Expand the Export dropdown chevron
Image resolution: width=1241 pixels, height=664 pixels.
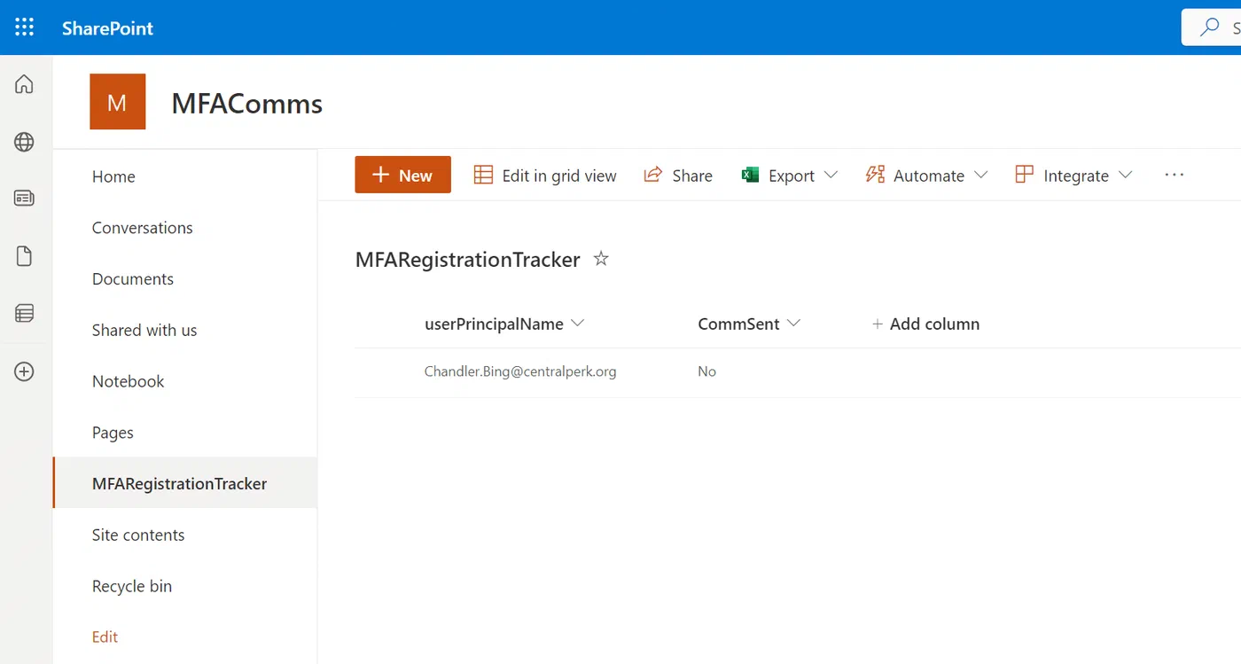[x=831, y=175]
